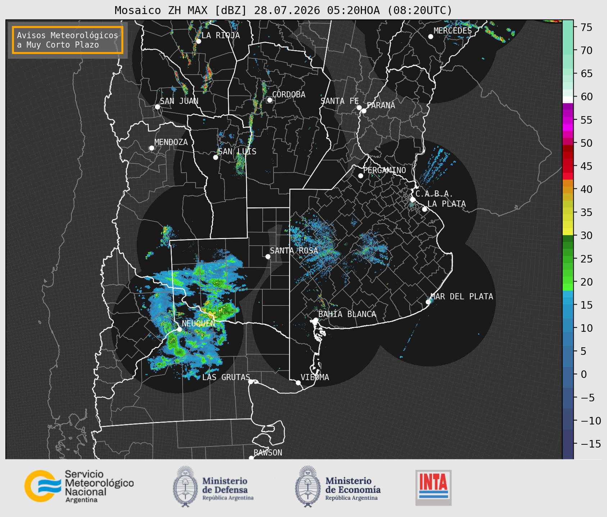Click the Ministerio de Defensa emblem
This screenshot has height=517, width=607.
click(x=185, y=486)
